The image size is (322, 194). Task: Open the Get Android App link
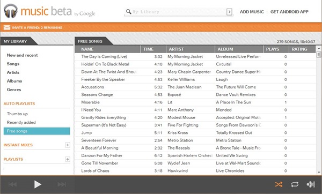point(289,12)
